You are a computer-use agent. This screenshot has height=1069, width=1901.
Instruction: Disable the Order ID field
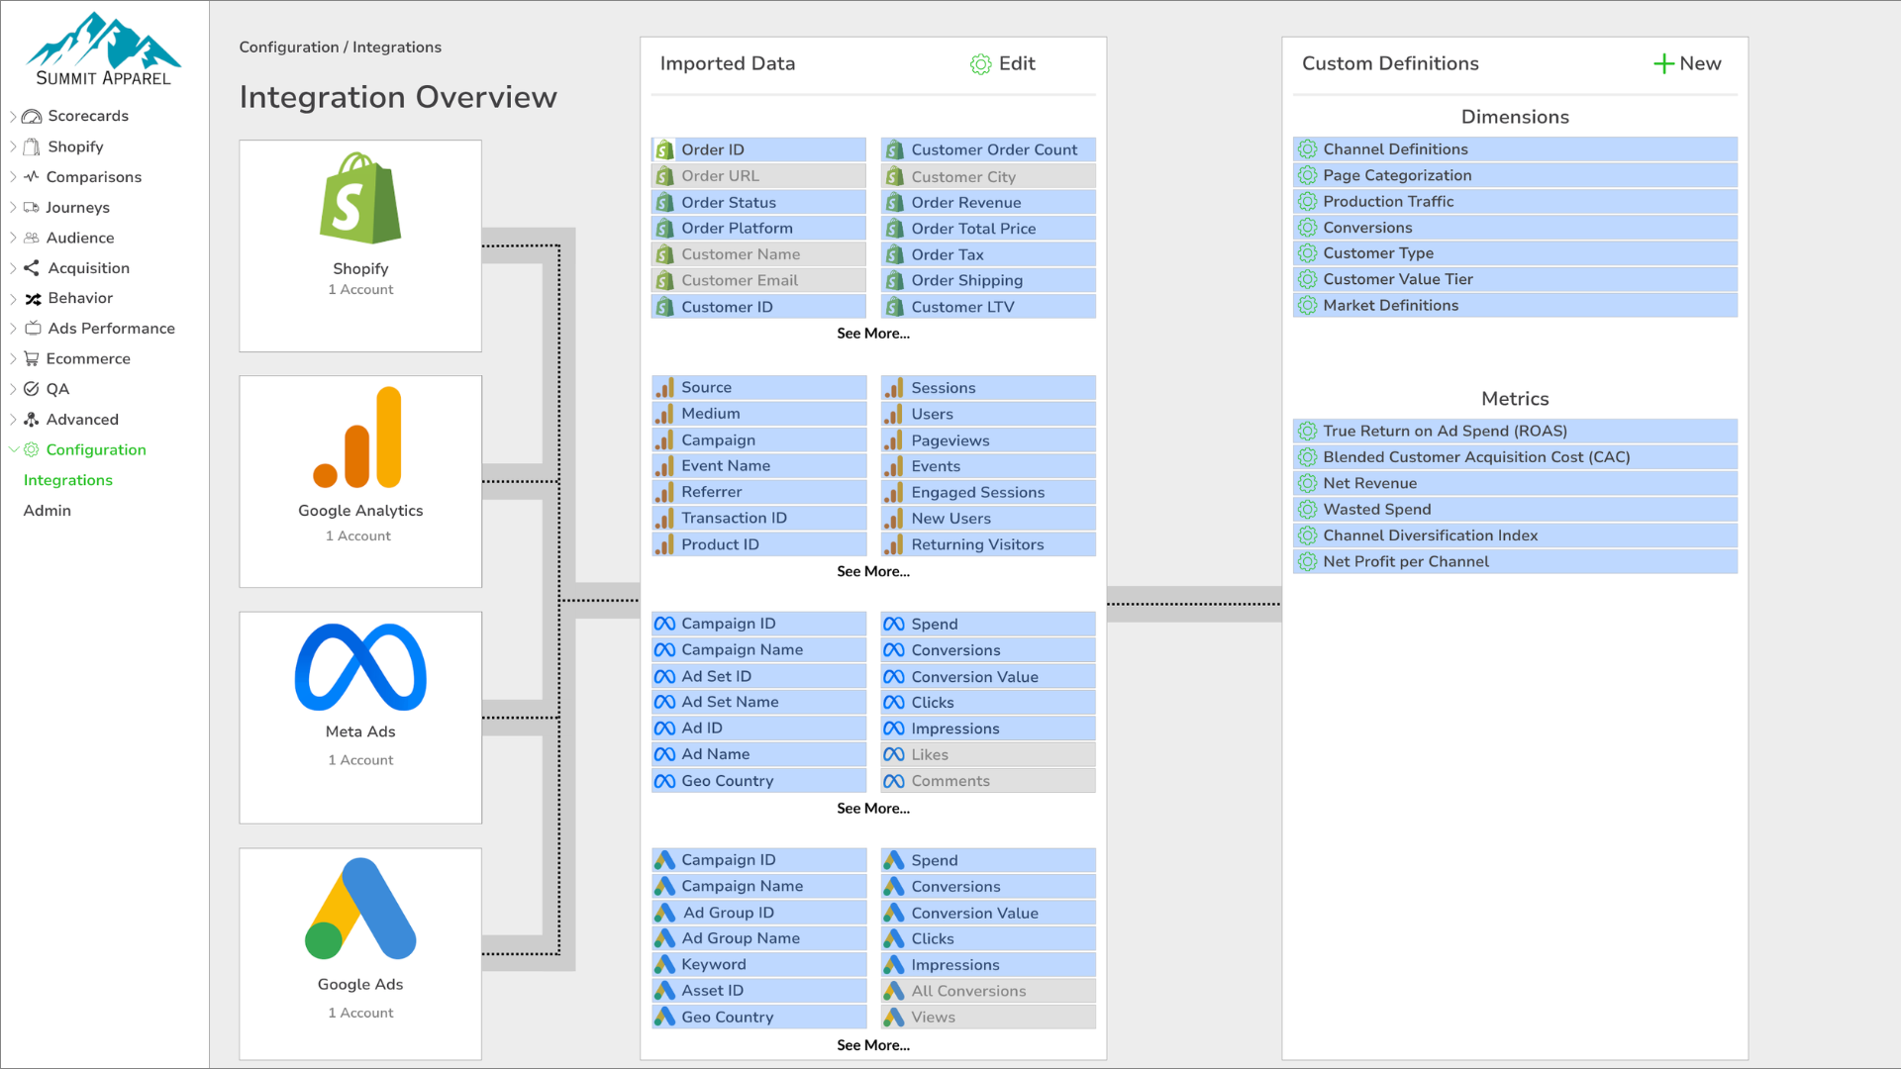[758, 148]
